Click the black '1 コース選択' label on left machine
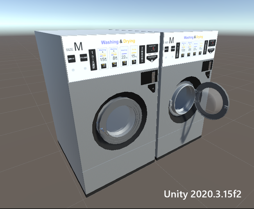The image size is (254, 209). (93, 60)
